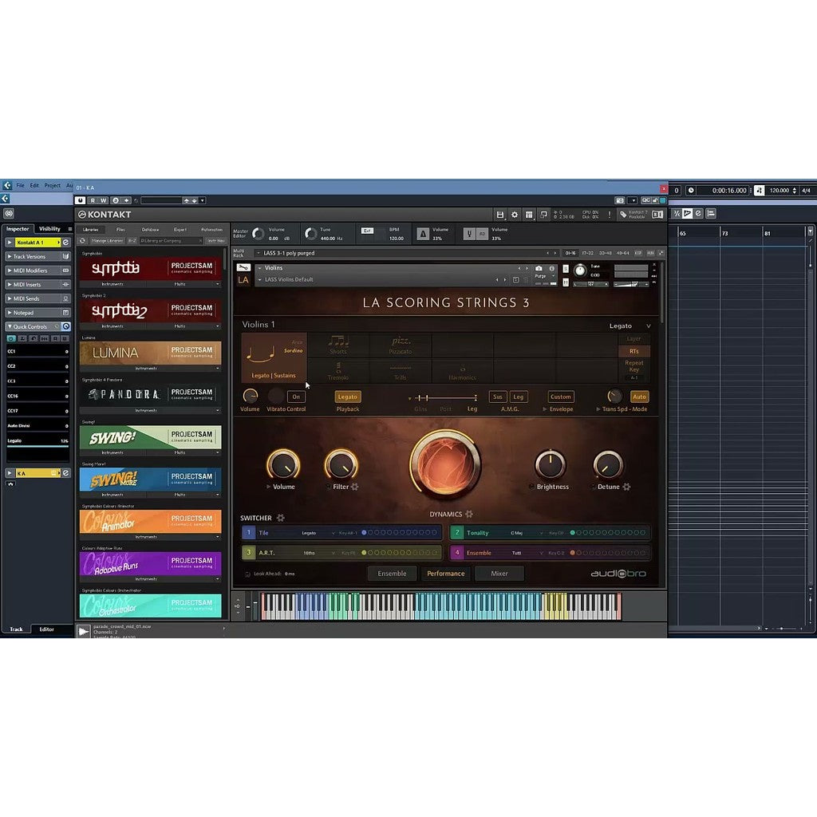Switch to the Ensemble page tab
This screenshot has height=817, width=817.
(392, 573)
